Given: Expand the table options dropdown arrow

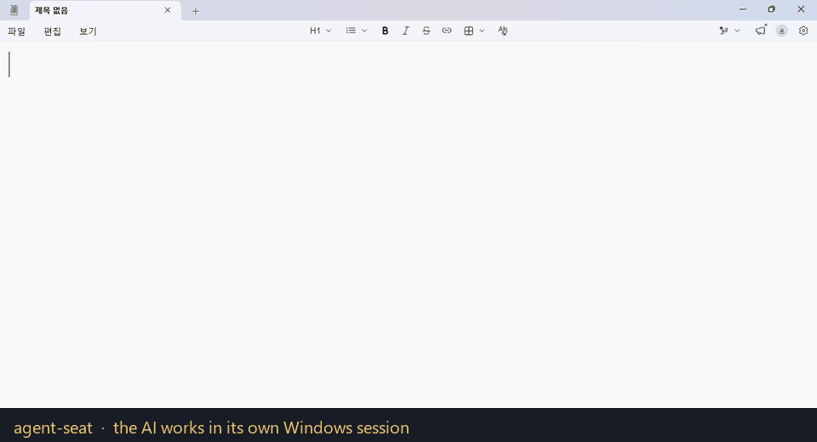Looking at the screenshot, I should (482, 31).
